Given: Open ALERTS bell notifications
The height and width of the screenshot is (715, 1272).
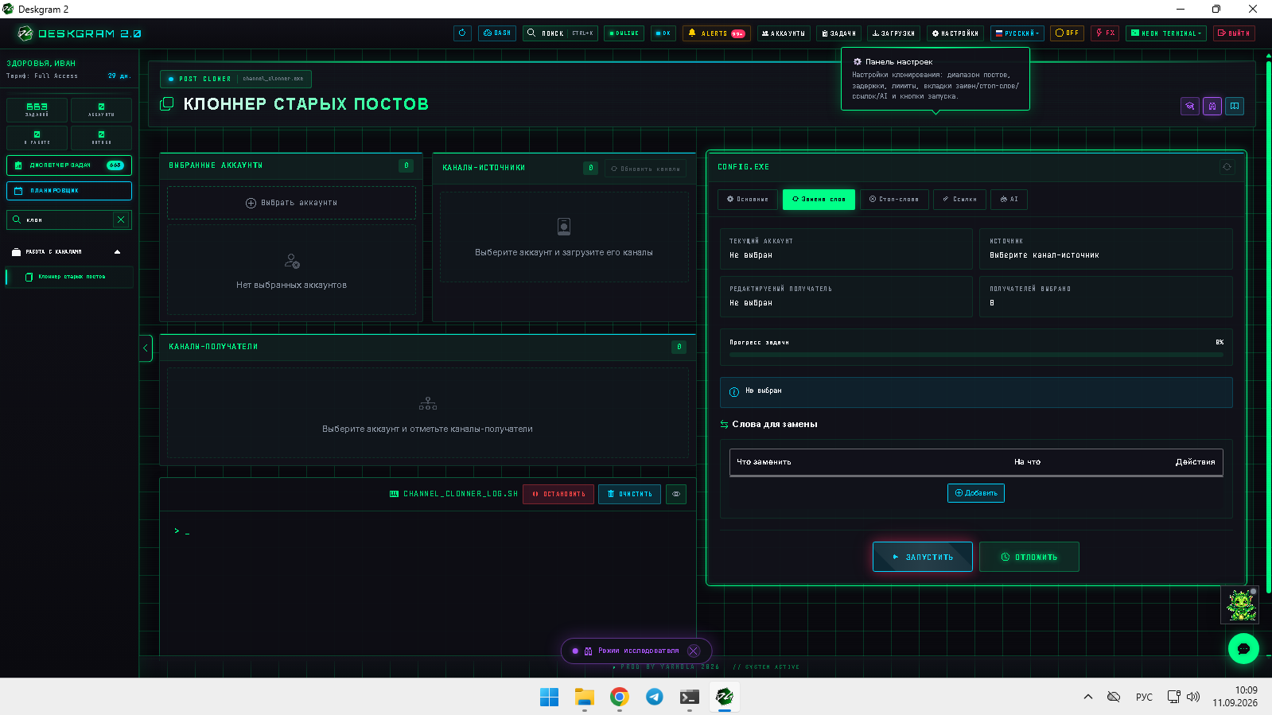Looking at the screenshot, I should pos(716,33).
